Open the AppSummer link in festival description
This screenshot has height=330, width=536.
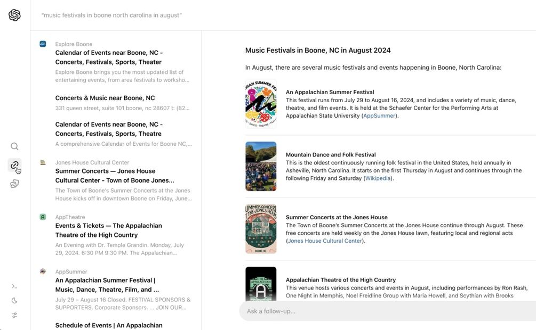[x=379, y=115]
